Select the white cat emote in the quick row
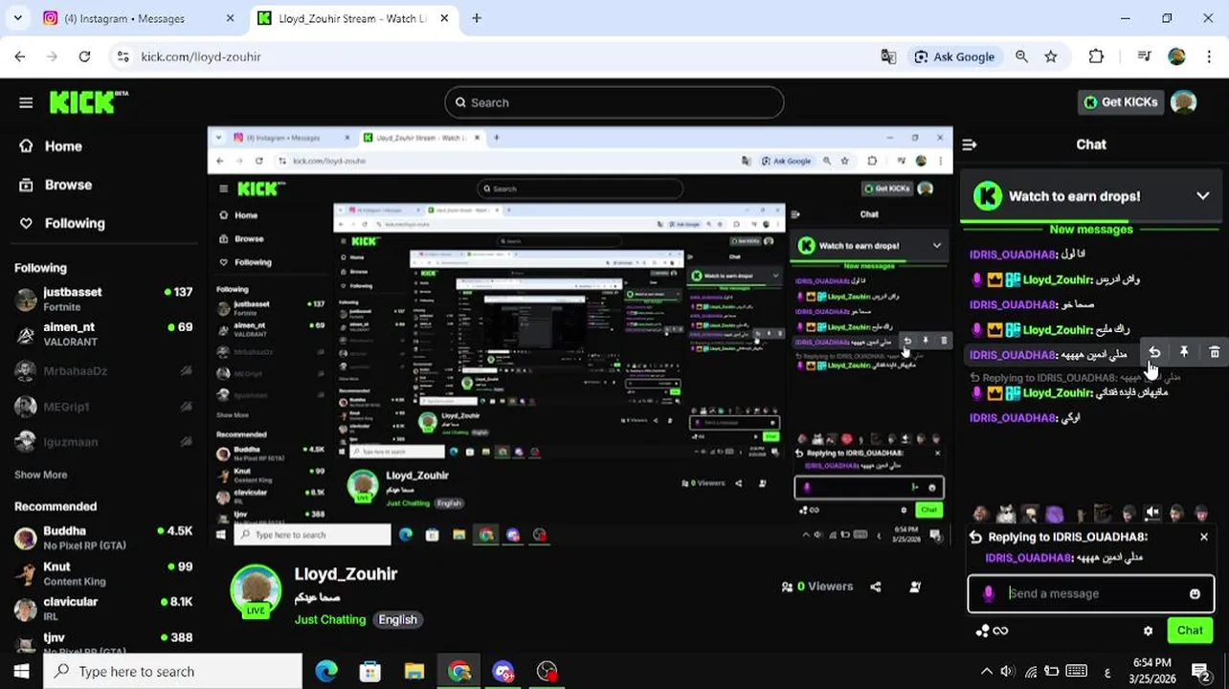The width and height of the screenshot is (1229, 689). click(1006, 514)
